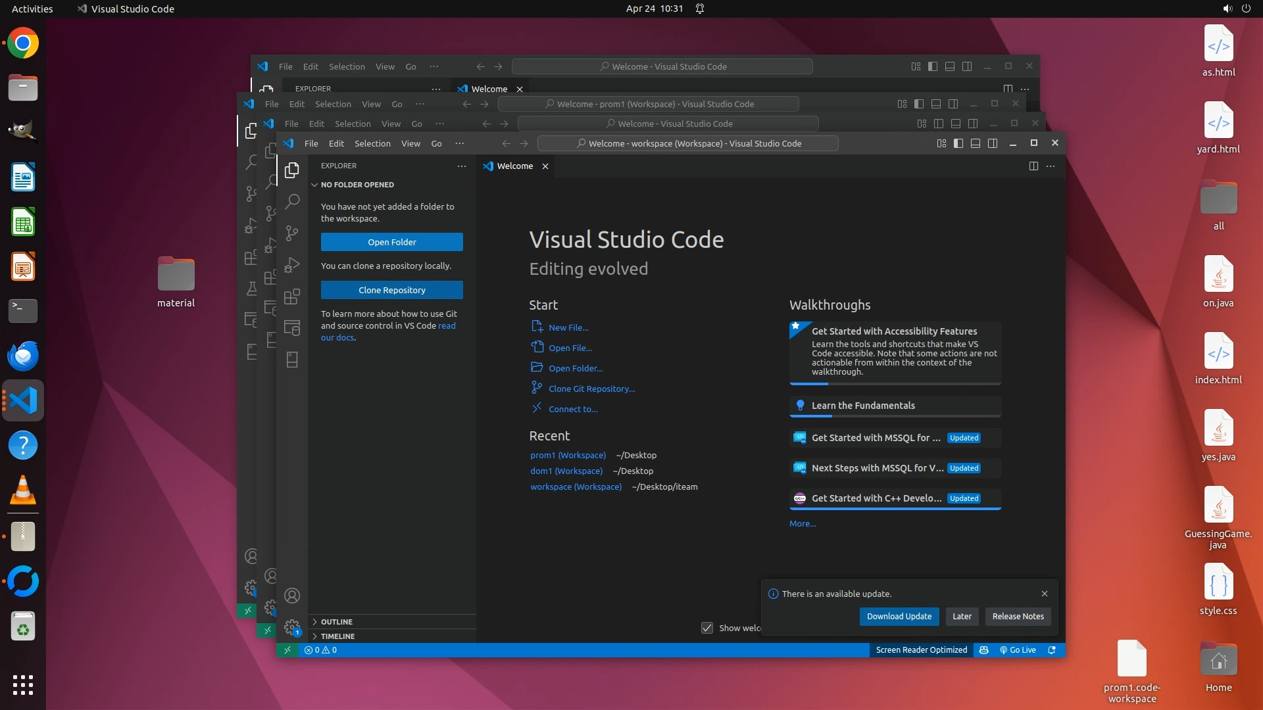Expand the Outline section
This screenshot has height=710, width=1263.
[x=337, y=622]
